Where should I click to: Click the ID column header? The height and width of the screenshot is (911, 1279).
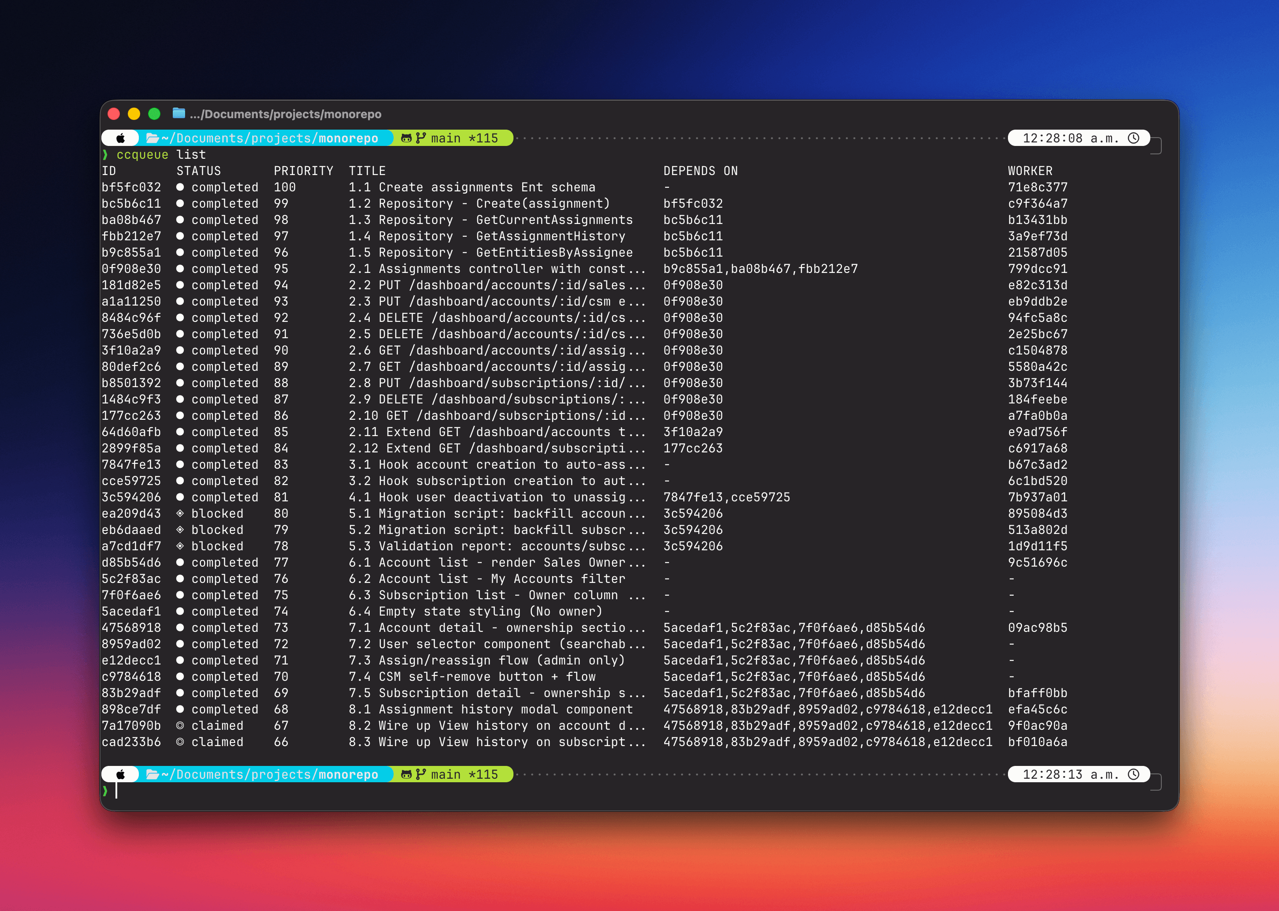point(109,171)
